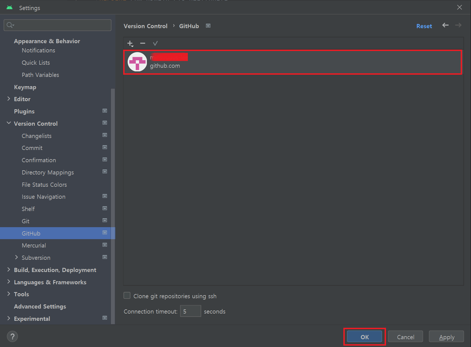471x347 pixels.
Task: Select Issue Navigation page
Action: (x=43, y=197)
